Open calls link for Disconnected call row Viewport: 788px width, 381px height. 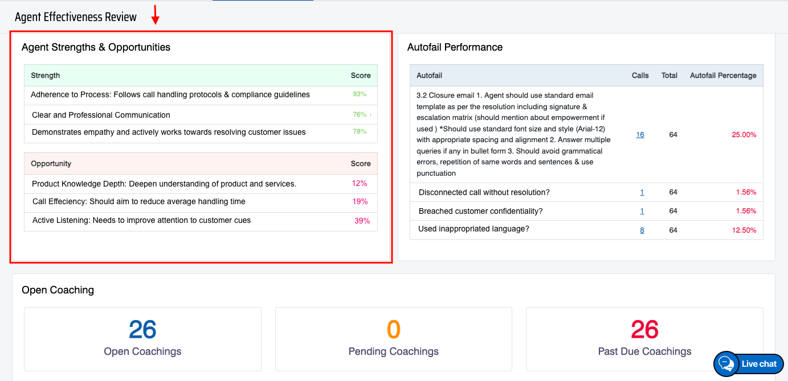pyautogui.click(x=642, y=192)
